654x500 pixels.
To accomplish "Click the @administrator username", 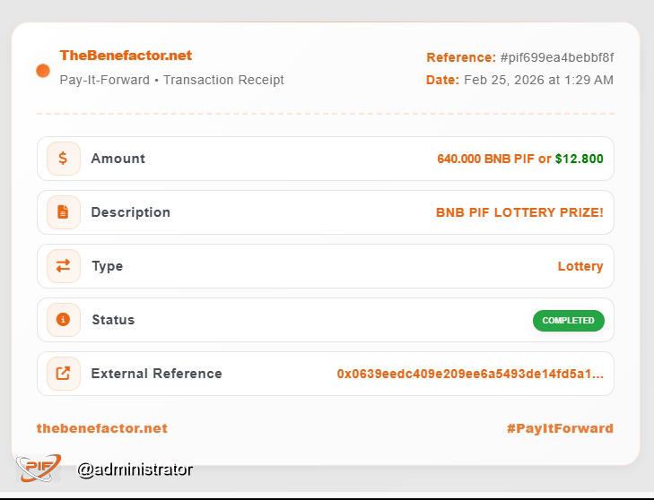I will pos(135,470).
